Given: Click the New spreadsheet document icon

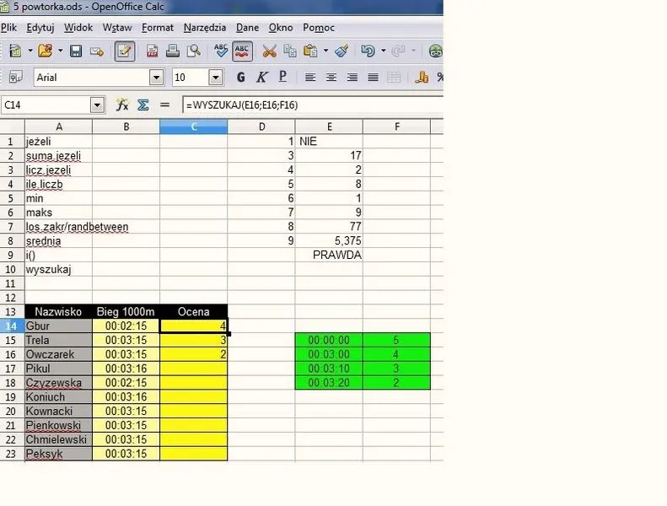Looking at the screenshot, I should click(x=16, y=51).
